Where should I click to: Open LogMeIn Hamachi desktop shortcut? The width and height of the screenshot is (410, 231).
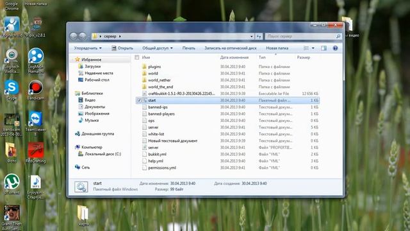coord(36,60)
